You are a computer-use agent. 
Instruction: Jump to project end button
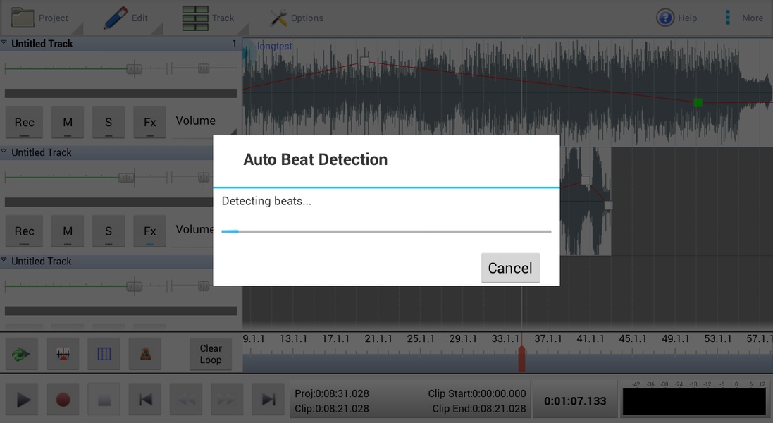tap(268, 399)
